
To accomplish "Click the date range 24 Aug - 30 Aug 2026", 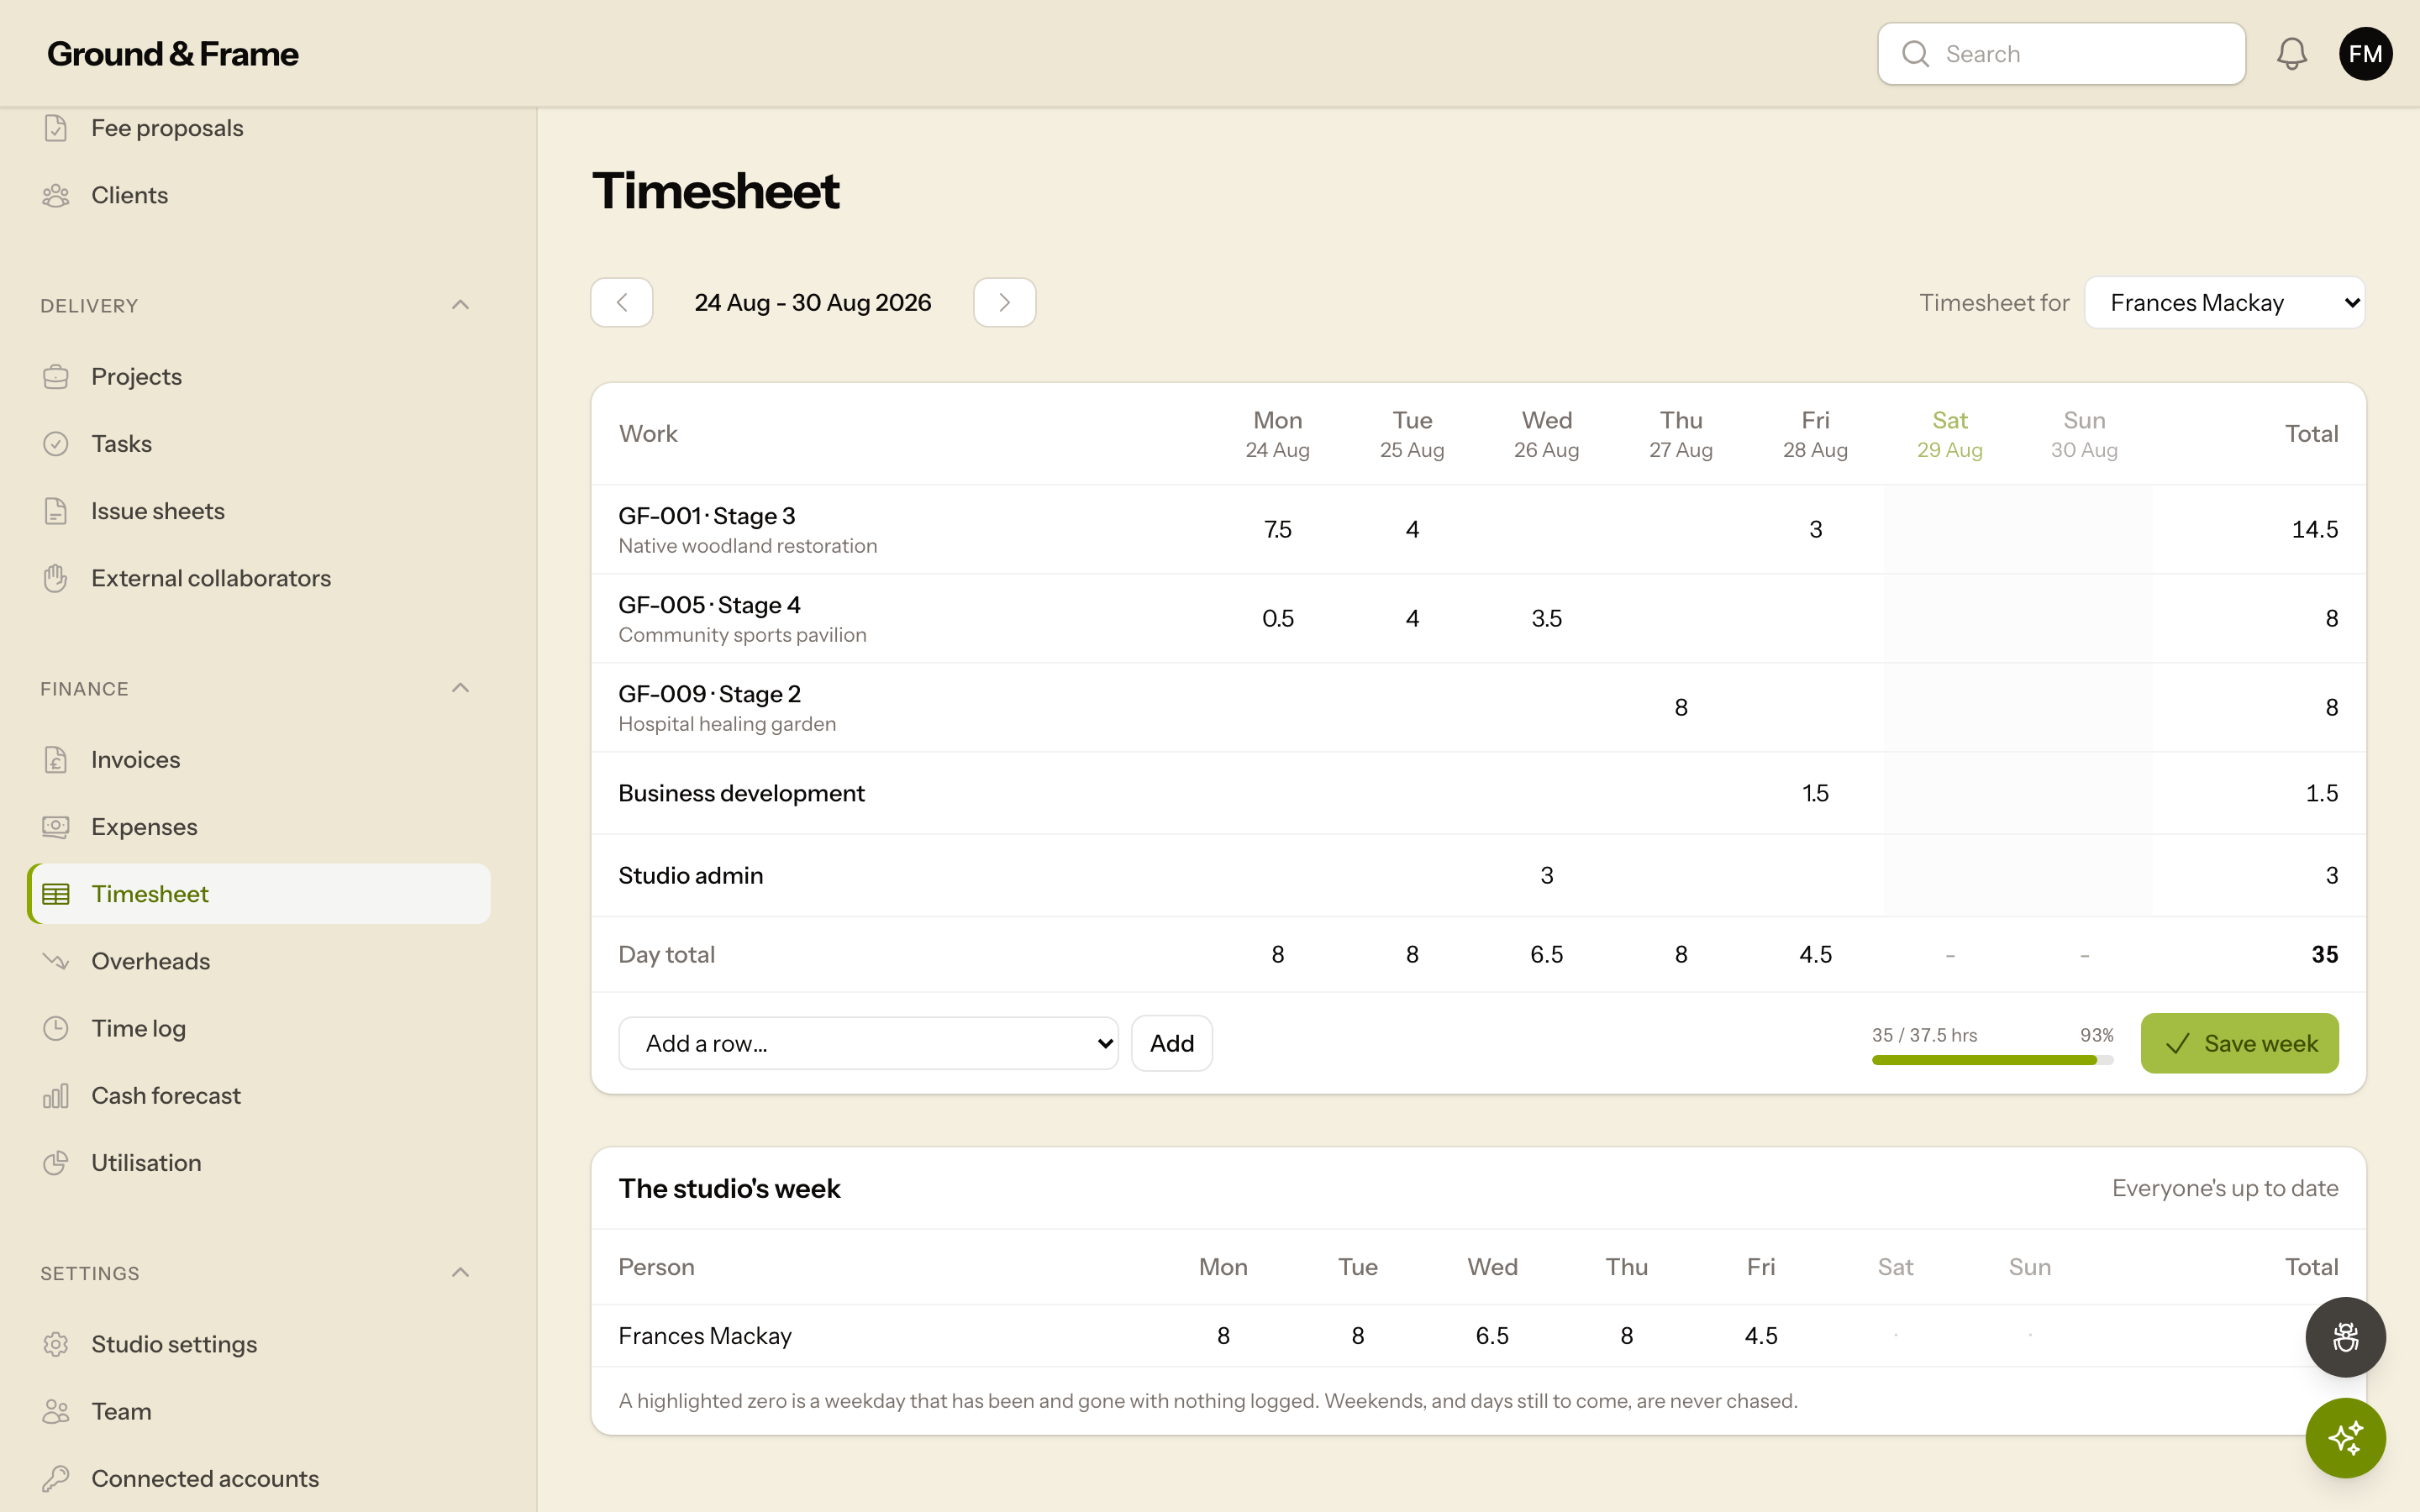I will pyautogui.click(x=813, y=303).
